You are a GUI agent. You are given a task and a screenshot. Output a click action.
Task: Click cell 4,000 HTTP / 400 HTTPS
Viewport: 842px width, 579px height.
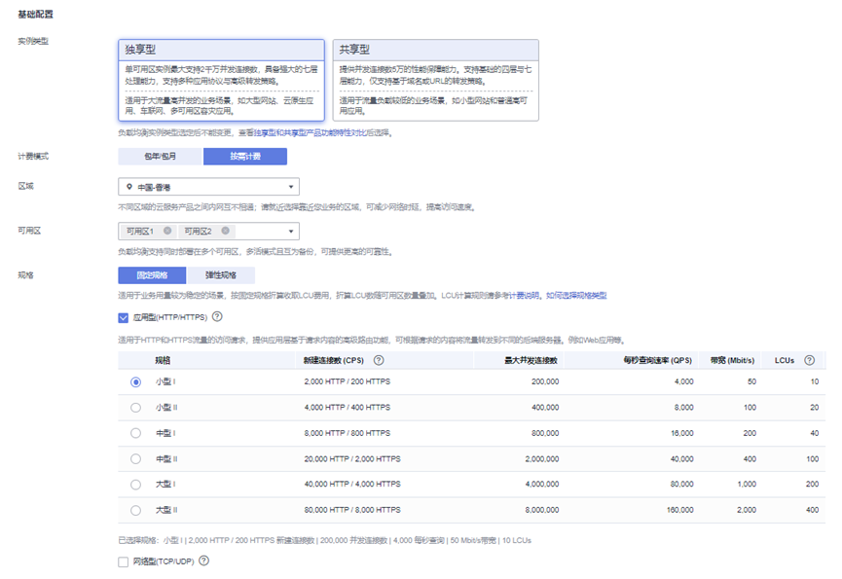click(x=347, y=408)
